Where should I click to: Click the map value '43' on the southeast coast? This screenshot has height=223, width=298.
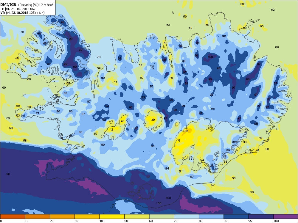point(257,150)
